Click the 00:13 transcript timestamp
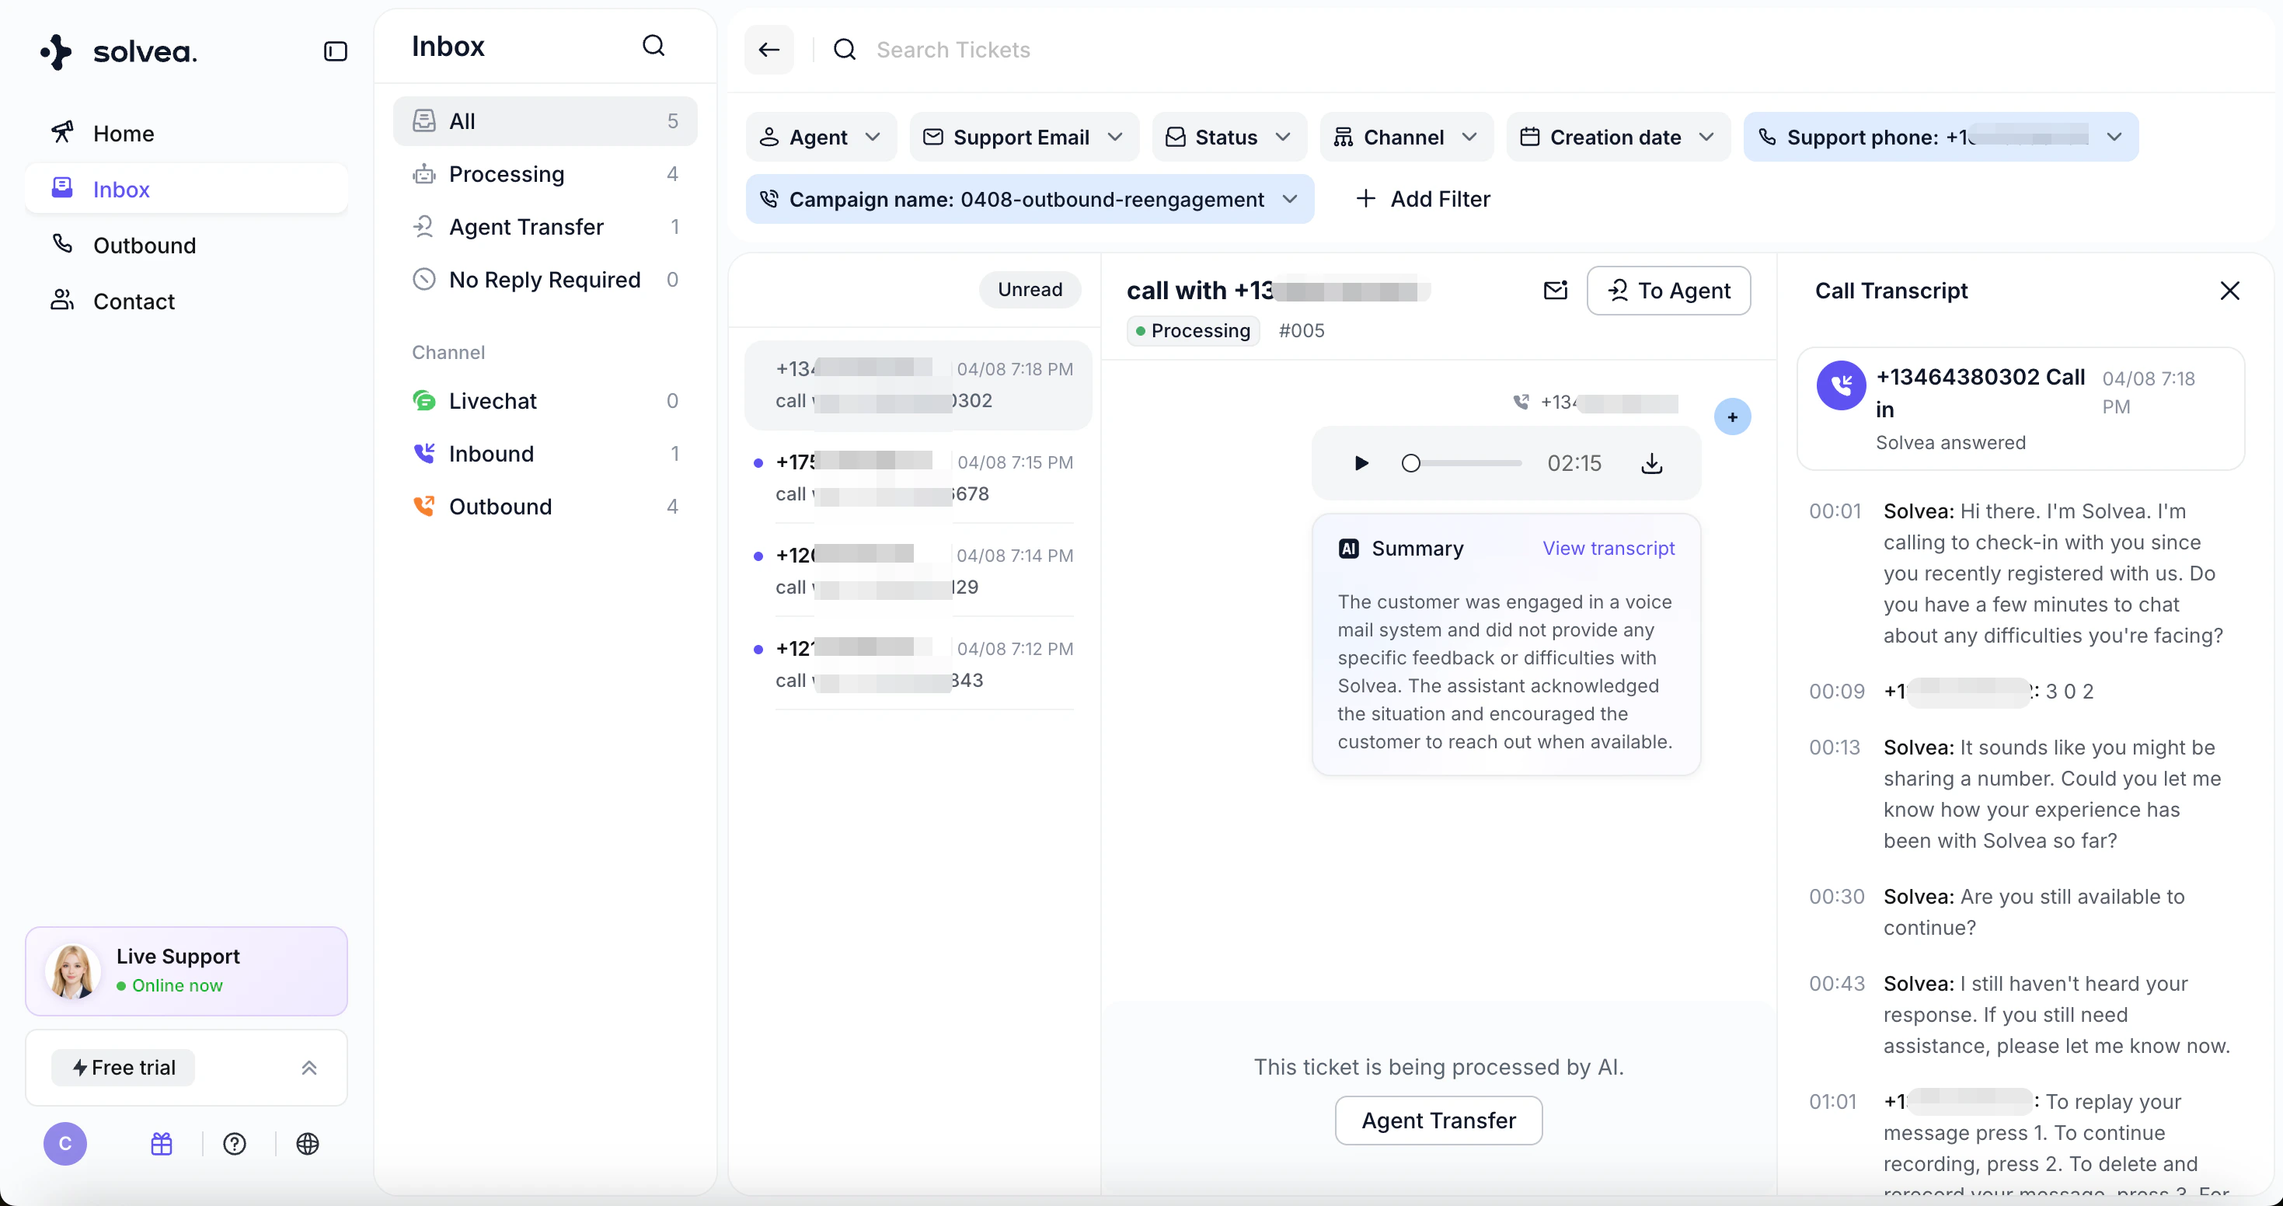 (1834, 748)
